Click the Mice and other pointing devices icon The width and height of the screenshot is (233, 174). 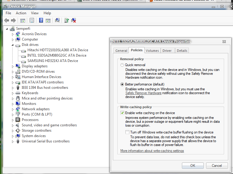pos(18,98)
